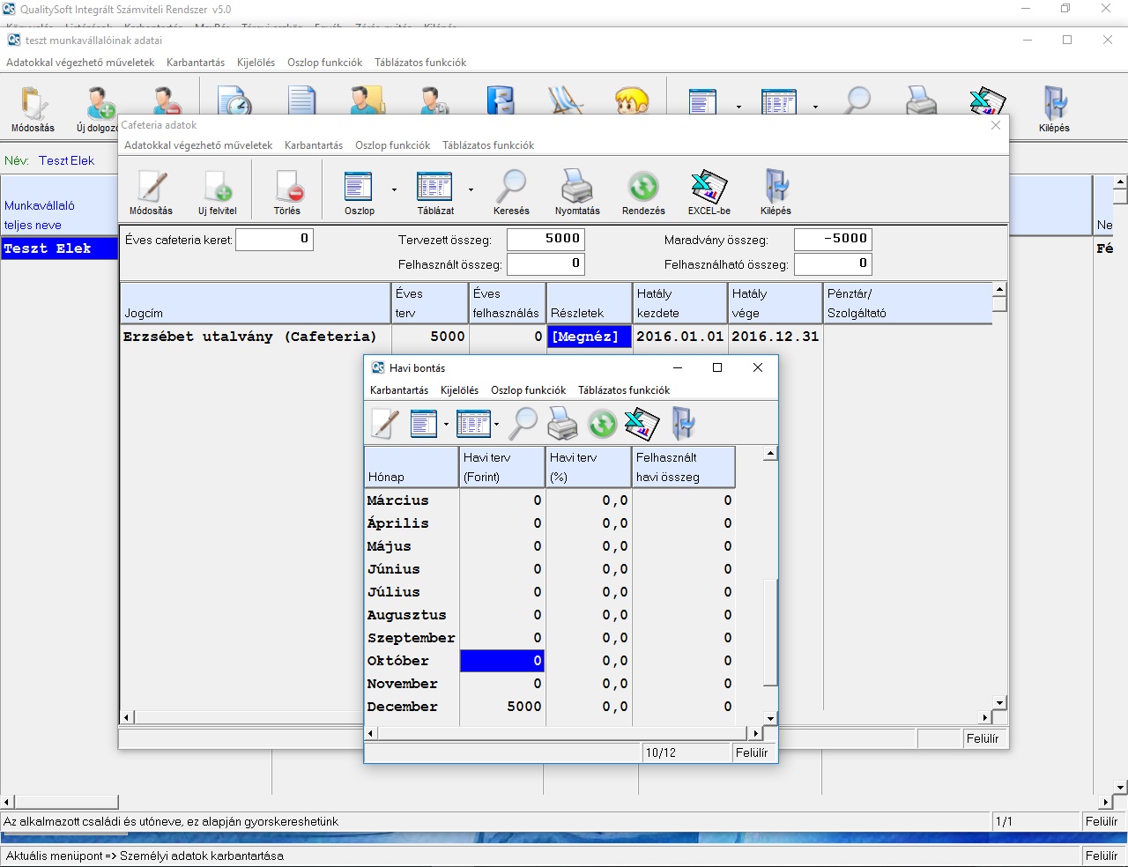
Task: Click the Új felvitel toolbar icon
Action: tap(218, 191)
